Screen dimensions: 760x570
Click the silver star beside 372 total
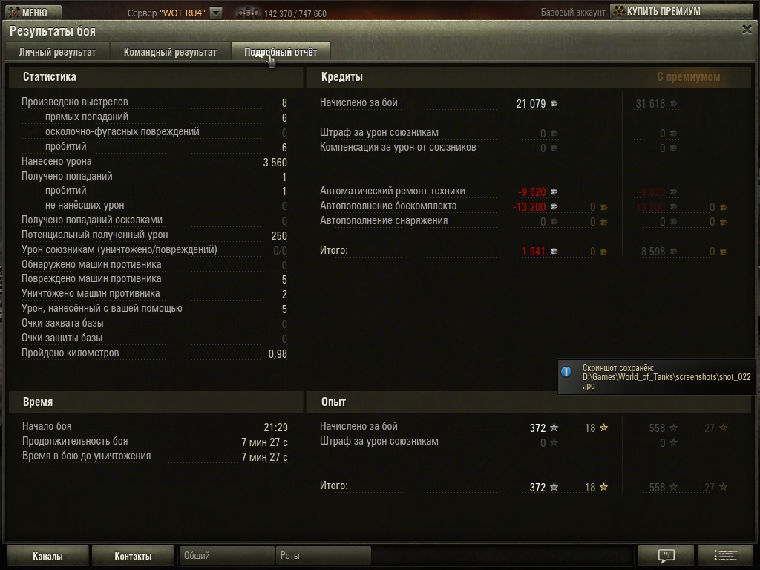(554, 487)
